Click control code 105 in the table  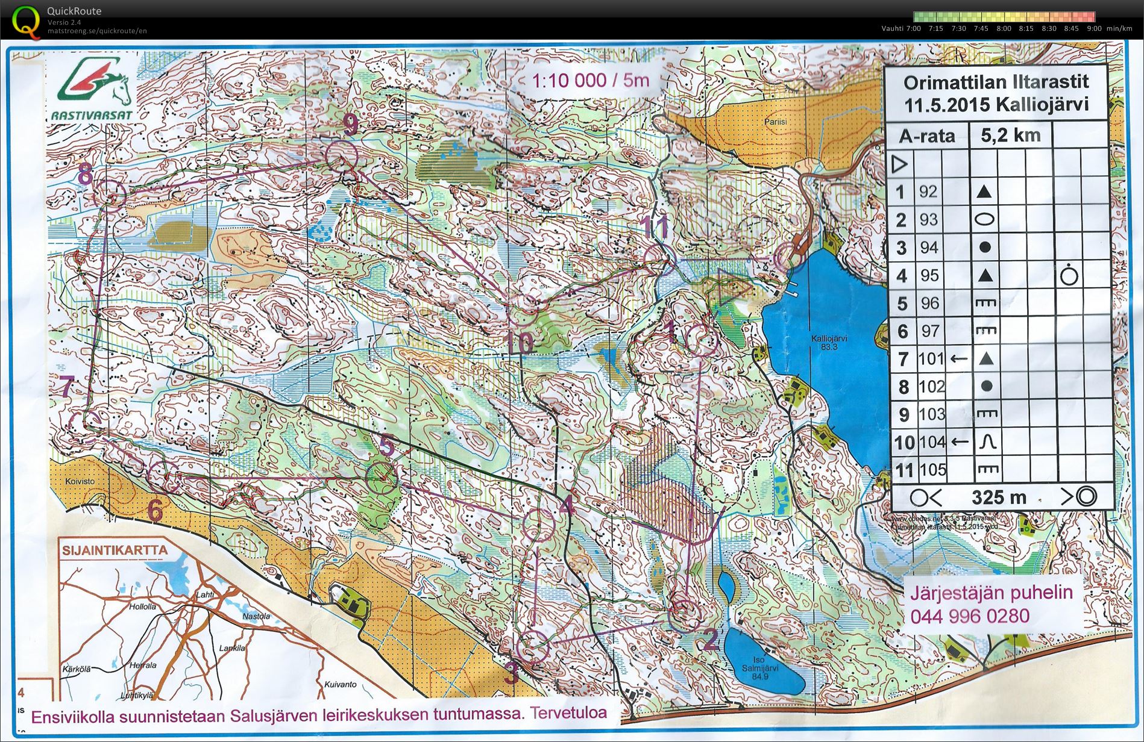pyautogui.click(x=932, y=469)
